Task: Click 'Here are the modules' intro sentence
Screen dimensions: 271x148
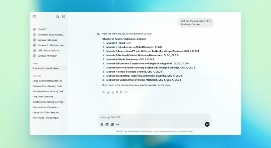Action: tap(127, 34)
